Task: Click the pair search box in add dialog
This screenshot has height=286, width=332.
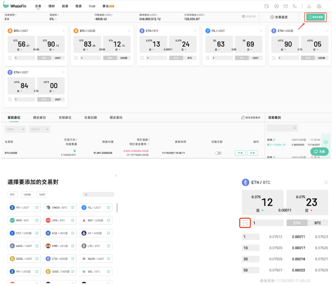Action: (x=98, y=195)
